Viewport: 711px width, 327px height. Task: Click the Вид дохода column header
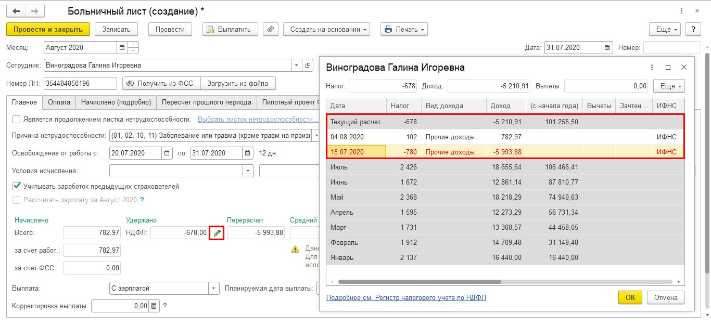tap(454, 106)
